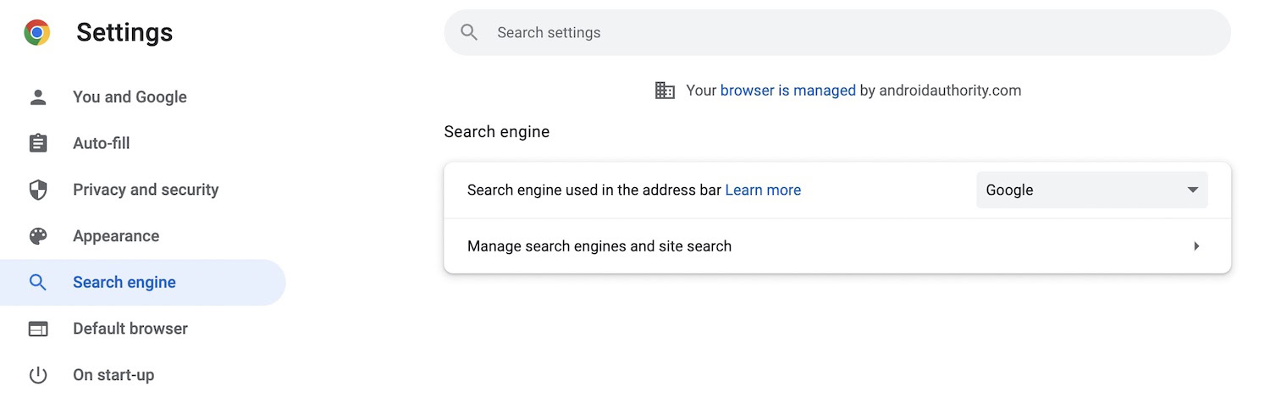Open the Google search engine dropdown

(x=1091, y=190)
